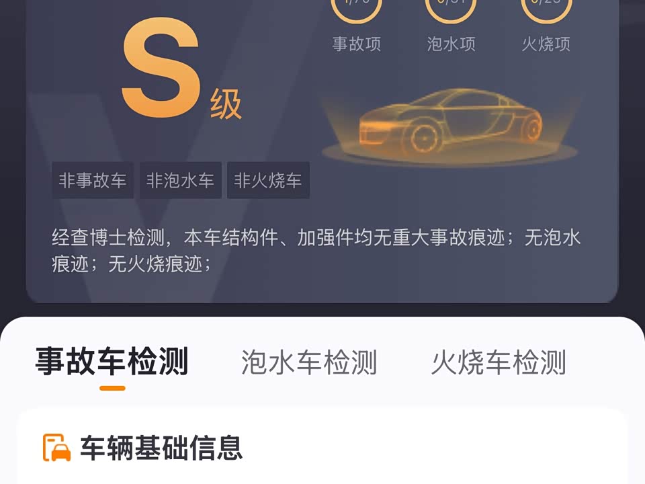Click the orange wireframe car illustration
645x484 pixels.
pos(450,120)
